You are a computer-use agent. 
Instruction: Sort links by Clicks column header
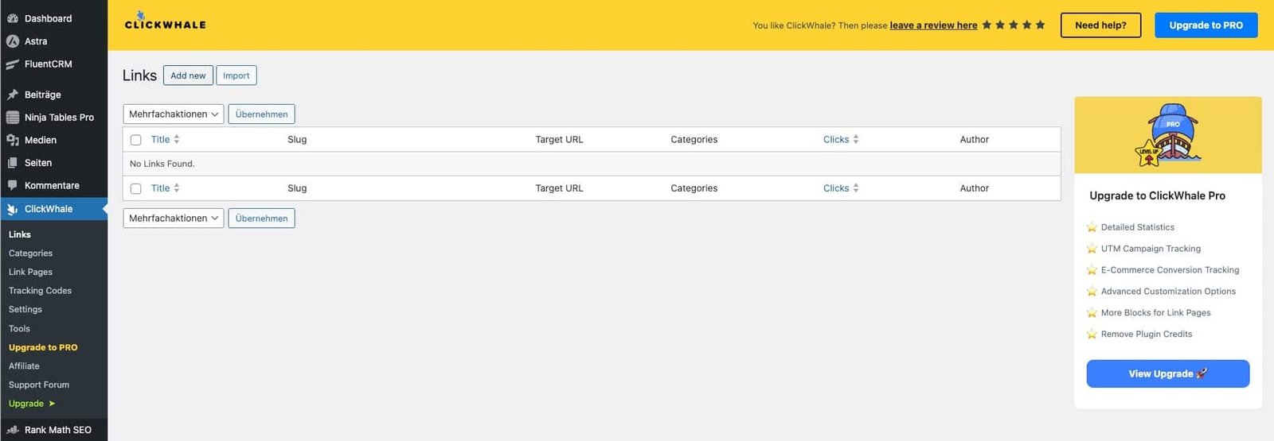coord(836,140)
